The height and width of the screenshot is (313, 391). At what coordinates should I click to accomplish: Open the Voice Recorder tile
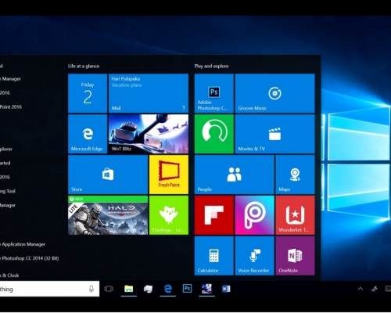[254, 256]
